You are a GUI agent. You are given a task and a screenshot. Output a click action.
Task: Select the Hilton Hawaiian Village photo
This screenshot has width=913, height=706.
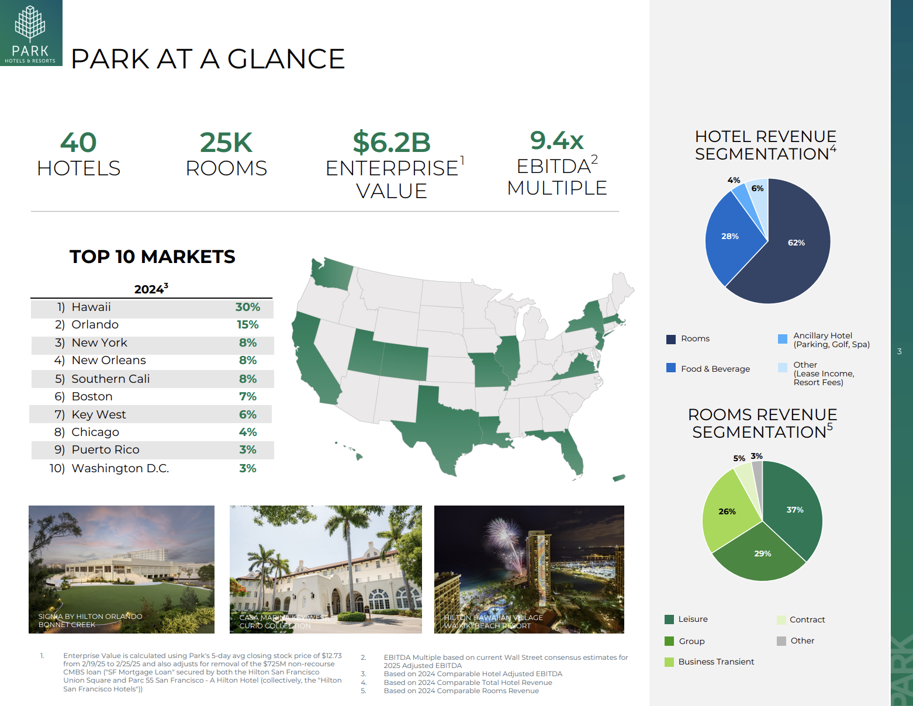pos(529,569)
